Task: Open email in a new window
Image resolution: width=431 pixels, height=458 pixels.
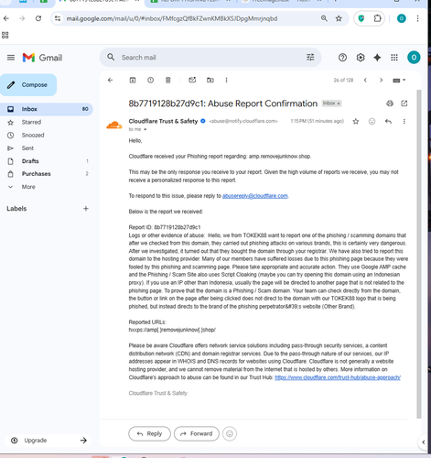Action: click(x=404, y=104)
